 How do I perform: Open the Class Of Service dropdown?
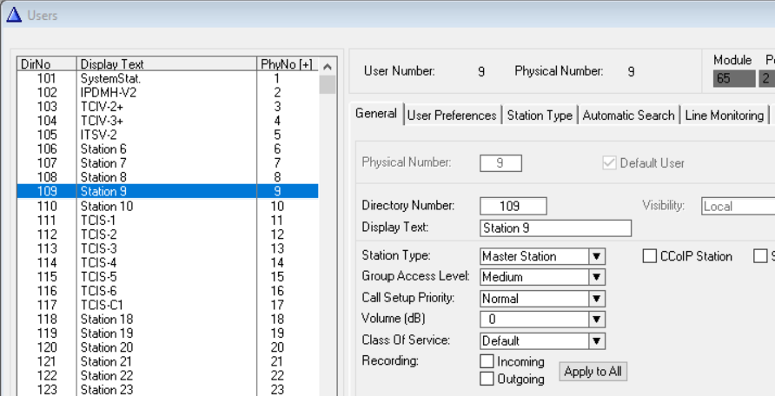(x=597, y=340)
